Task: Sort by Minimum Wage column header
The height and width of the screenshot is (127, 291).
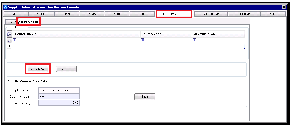Action: (219, 34)
